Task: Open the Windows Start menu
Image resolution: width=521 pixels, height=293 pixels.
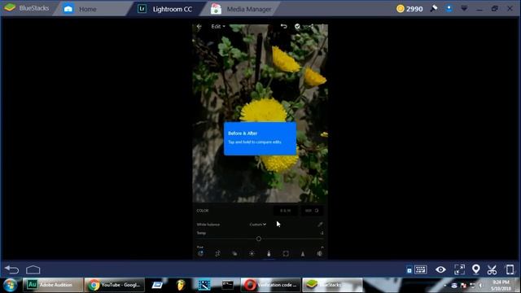Action: 10,285
